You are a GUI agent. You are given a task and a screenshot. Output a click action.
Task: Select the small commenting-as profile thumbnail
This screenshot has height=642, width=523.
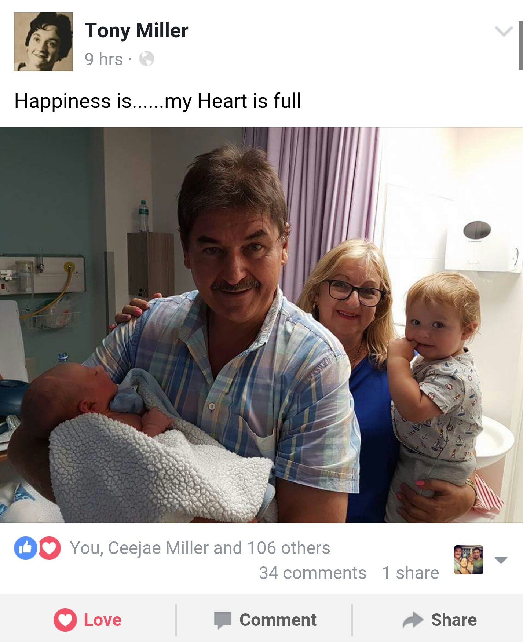(x=469, y=560)
